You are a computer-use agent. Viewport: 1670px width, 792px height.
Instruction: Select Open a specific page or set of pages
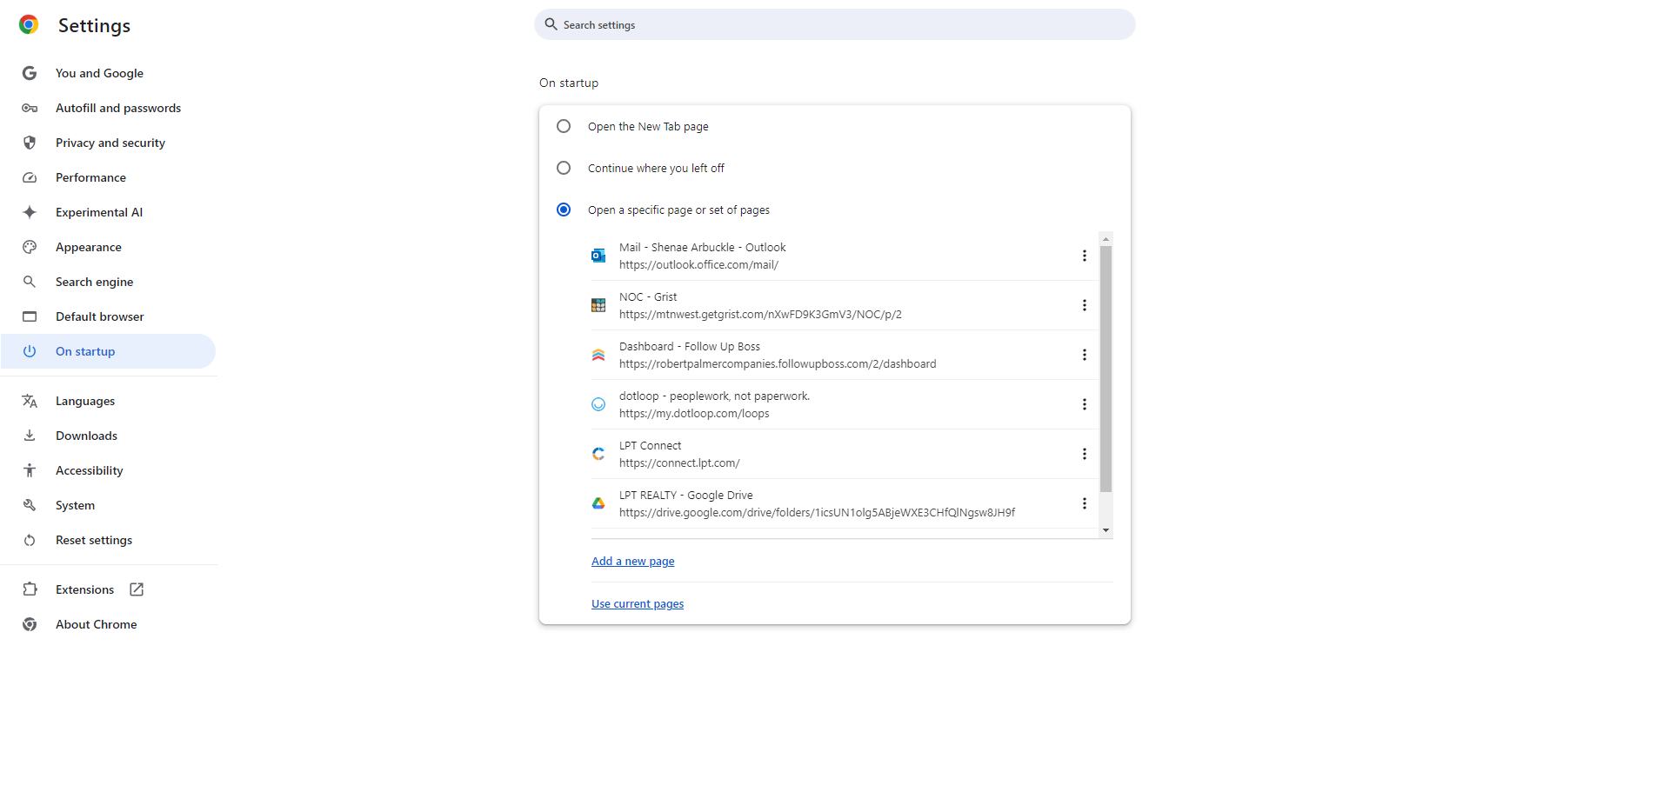click(x=564, y=210)
